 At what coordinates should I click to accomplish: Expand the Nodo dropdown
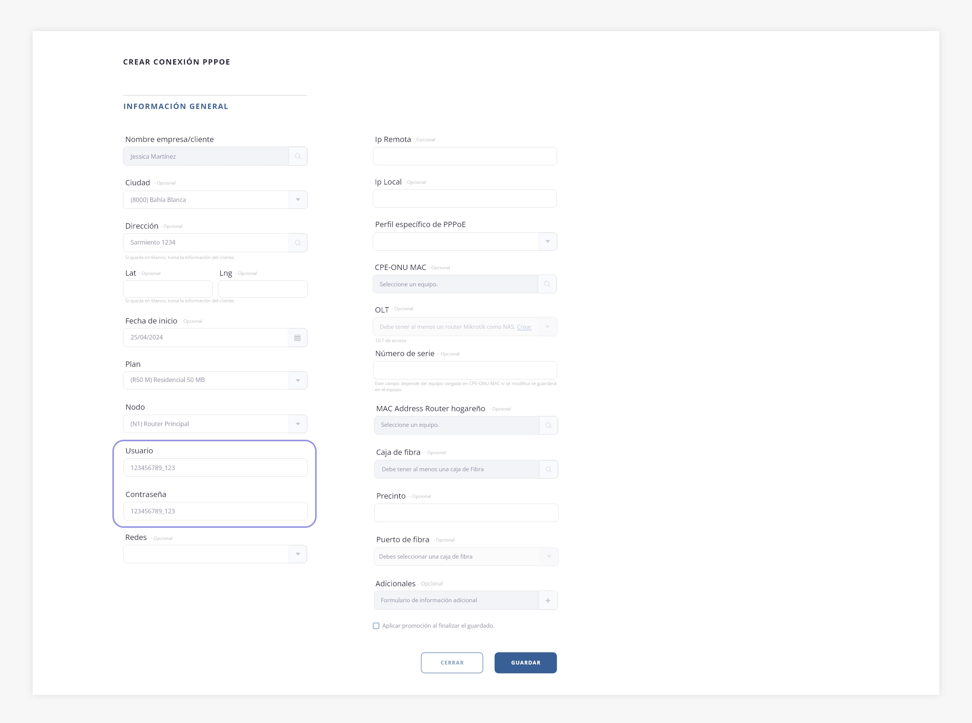point(298,424)
